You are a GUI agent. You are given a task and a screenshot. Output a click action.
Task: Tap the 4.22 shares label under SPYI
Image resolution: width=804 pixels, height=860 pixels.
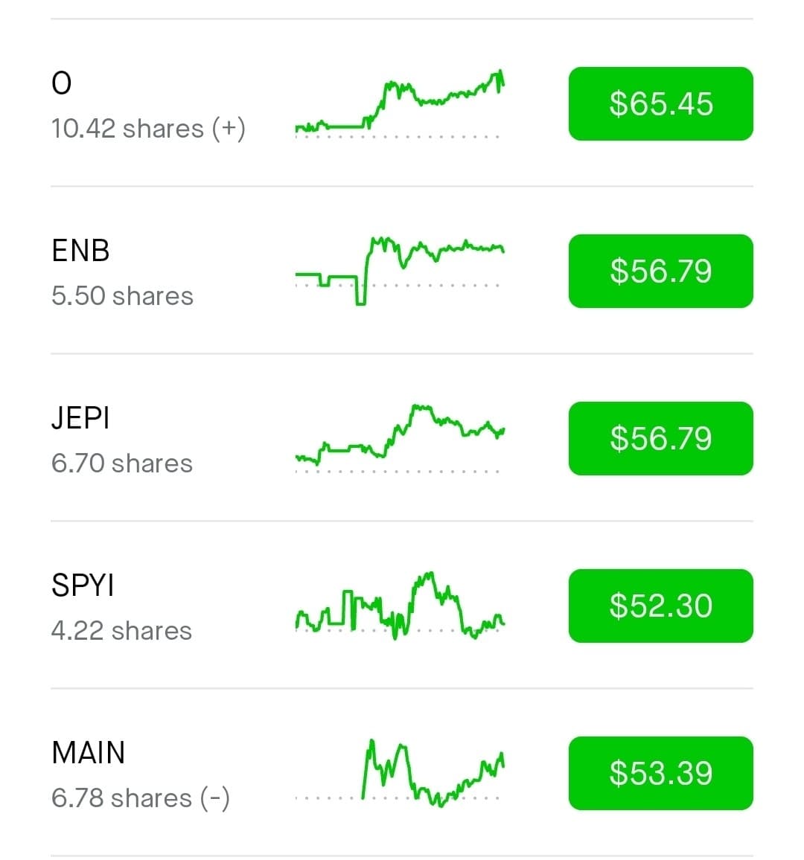(121, 631)
